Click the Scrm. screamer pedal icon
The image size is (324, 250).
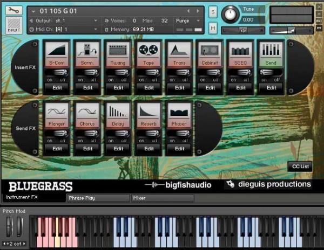point(87,50)
